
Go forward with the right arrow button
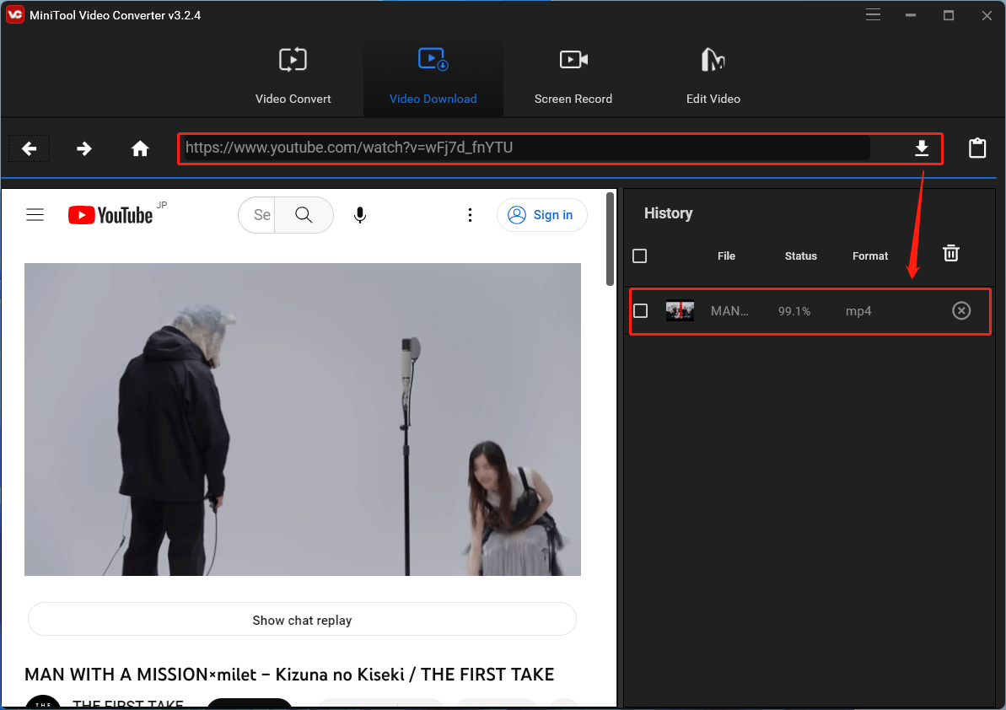pyautogui.click(x=84, y=148)
